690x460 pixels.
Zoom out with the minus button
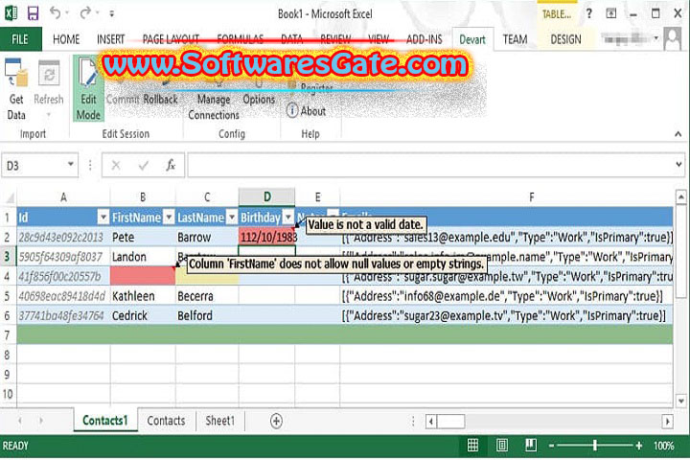pyautogui.click(x=551, y=446)
